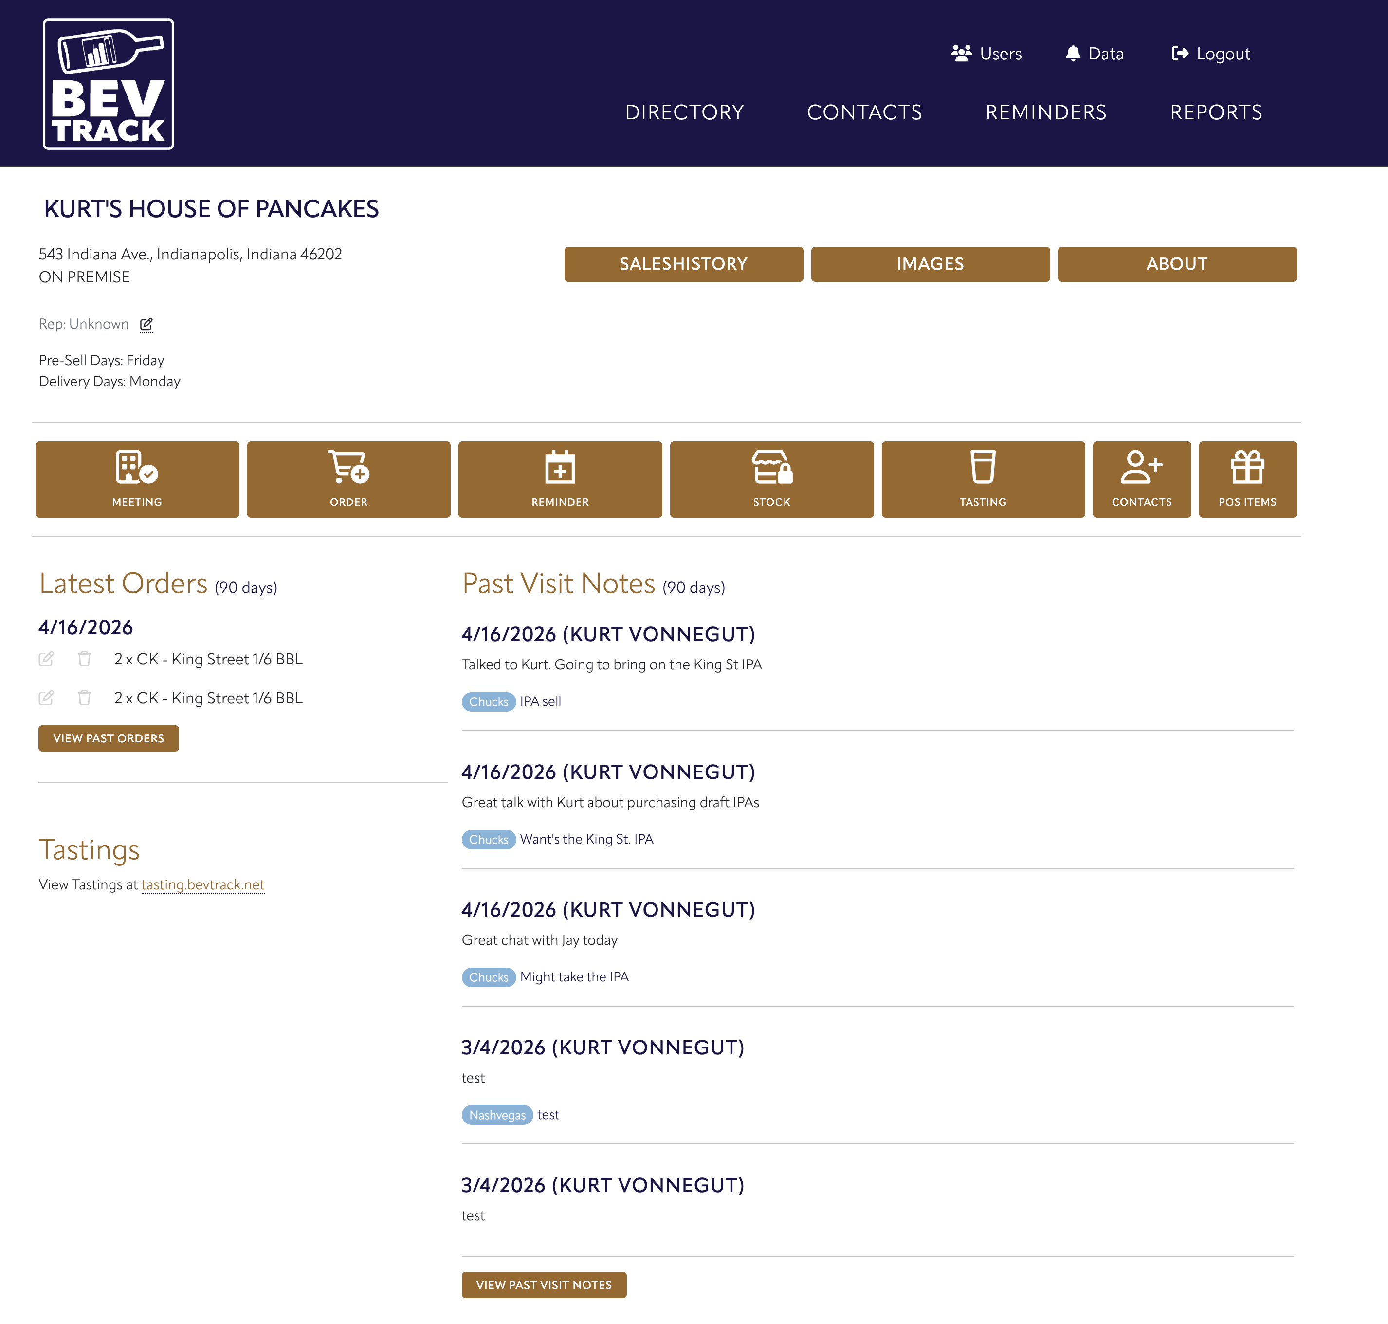Switch to the Saleshistory tab
This screenshot has height=1324, width=1388.
point(683,264)
